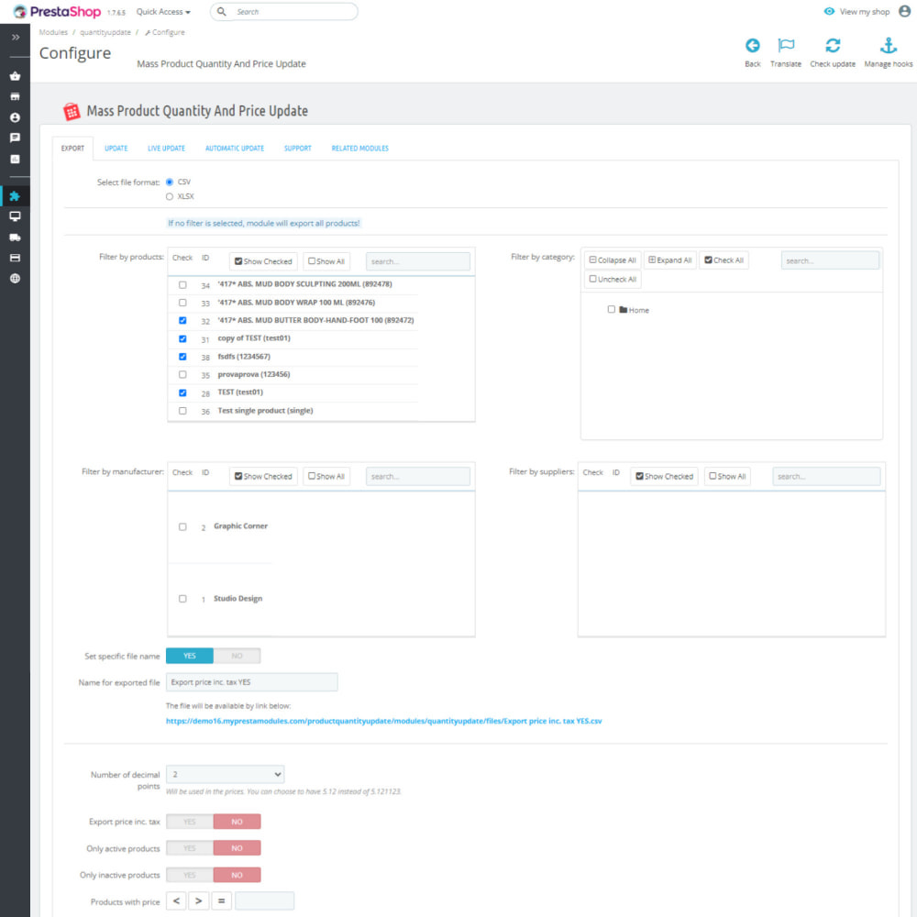Open Manage hooks anchor icon
917x917 pixels.
pos(888,46)
